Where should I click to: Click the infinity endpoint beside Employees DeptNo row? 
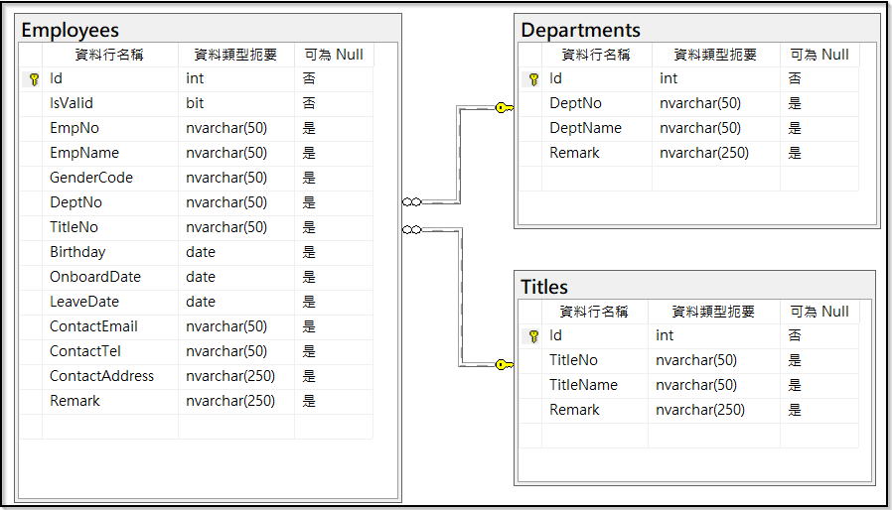[412, 201]
